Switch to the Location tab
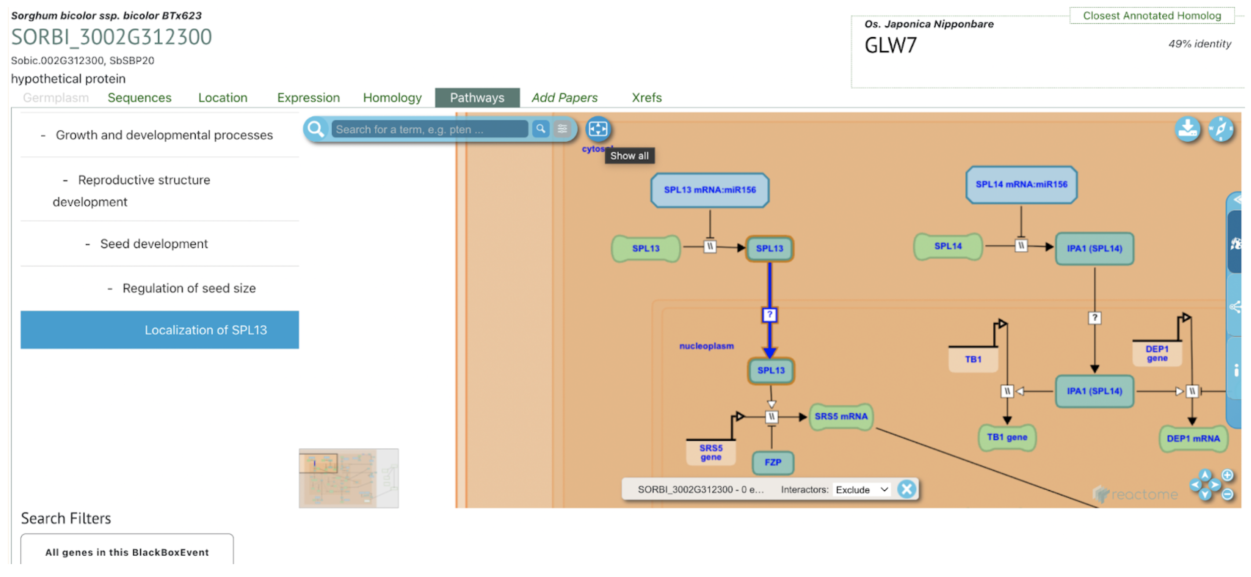The height and width of the screenshot is (577, 1251). point(223,98)
